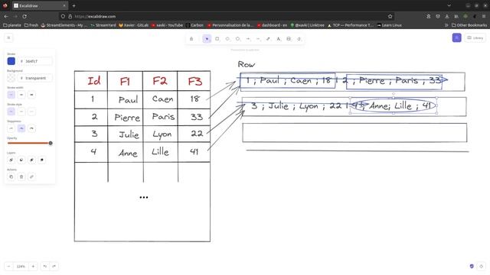Viewport: 490px width, 275px height.
Task: Undo the last action
Action: [x=45, y=267]
